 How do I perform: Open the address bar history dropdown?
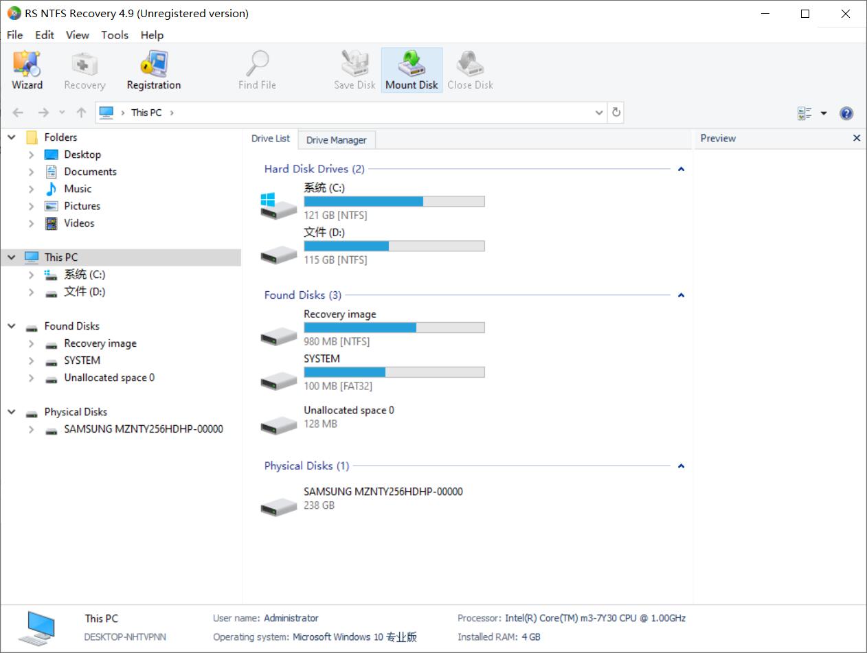coord(599,113)
